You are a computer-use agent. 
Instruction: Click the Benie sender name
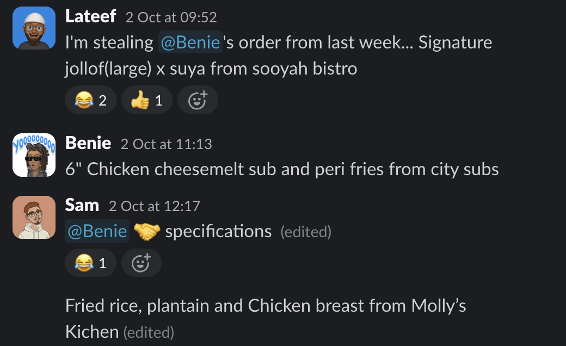88,143
